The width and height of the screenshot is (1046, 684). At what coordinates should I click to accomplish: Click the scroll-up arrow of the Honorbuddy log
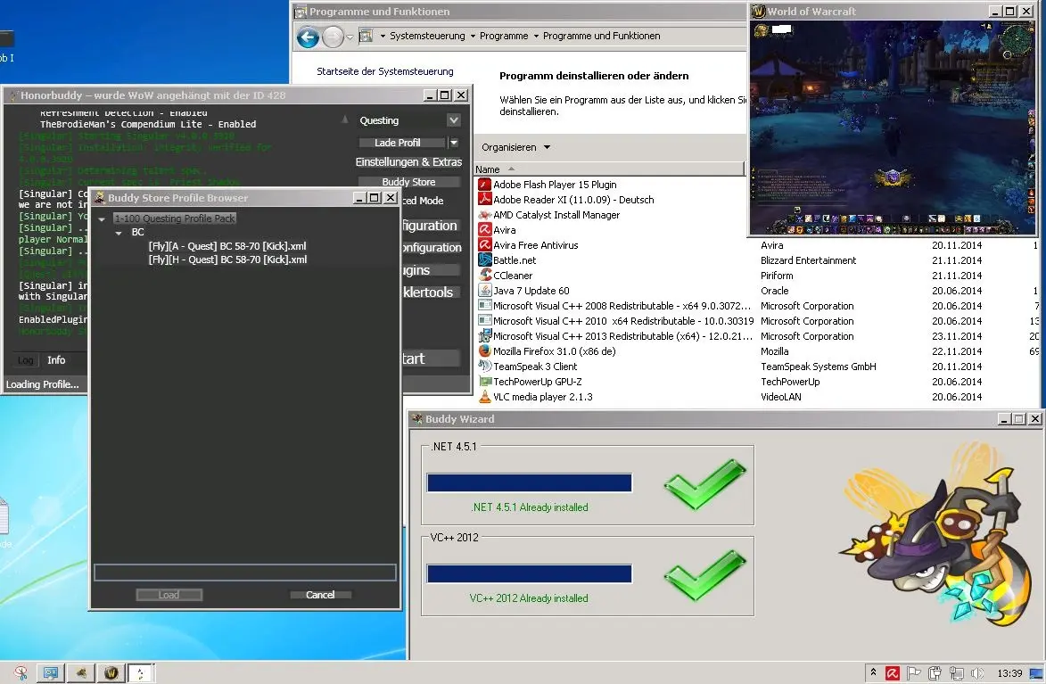[345, 119]
